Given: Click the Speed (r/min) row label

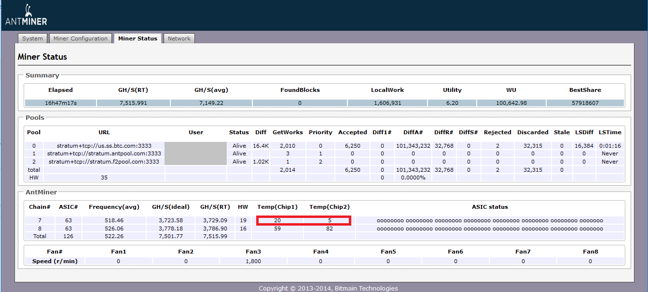Looking at the screenshot, I should (x=55, y=261).
